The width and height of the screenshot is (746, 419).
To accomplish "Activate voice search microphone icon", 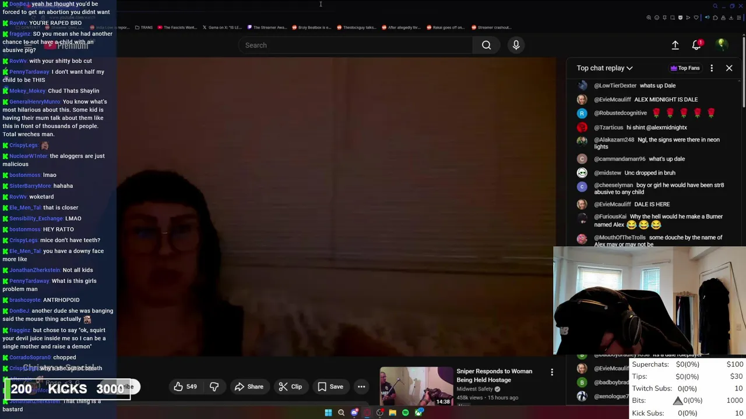I will (x=516, y=45).
